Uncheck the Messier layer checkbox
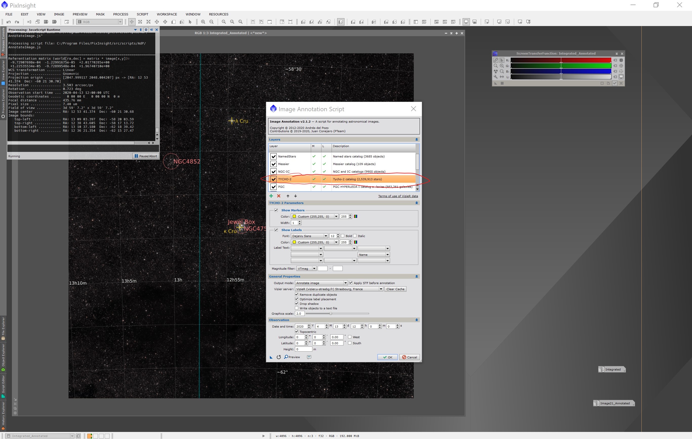 pyautogui.click(x=273, y=164)
